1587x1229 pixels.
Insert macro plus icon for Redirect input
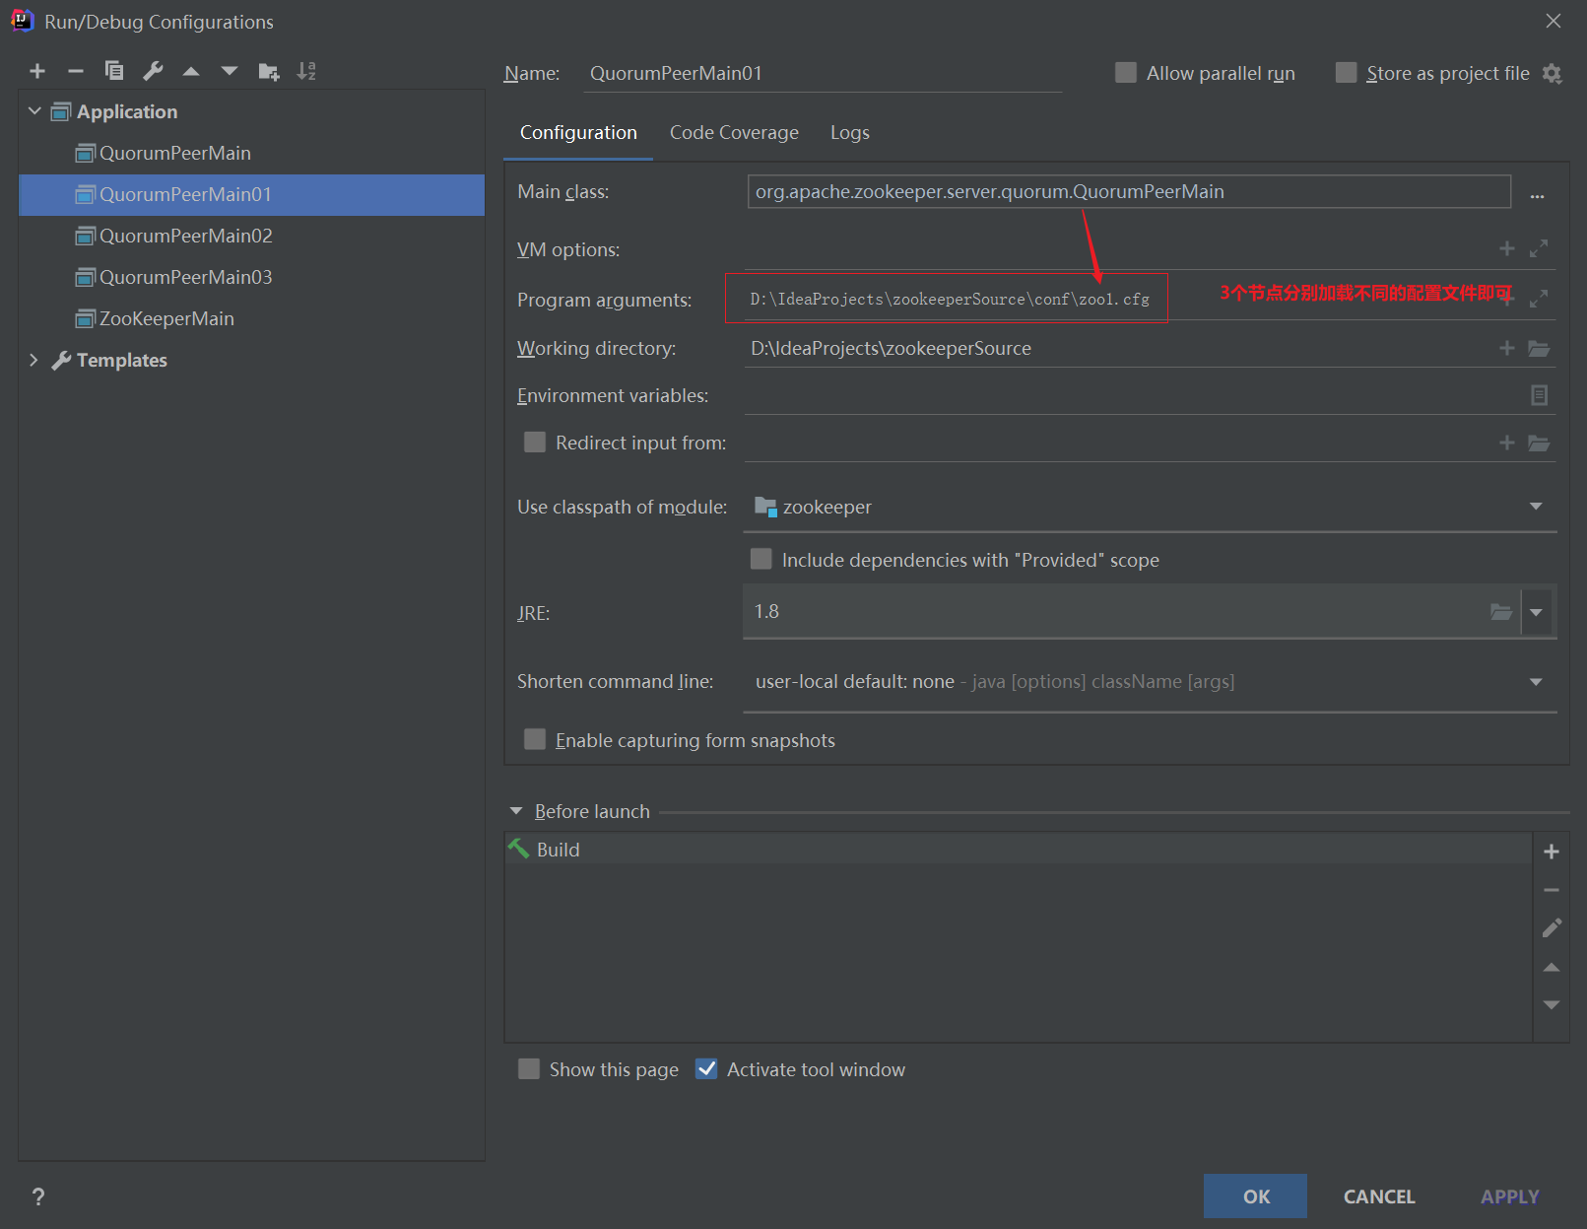pos(1506,443)
